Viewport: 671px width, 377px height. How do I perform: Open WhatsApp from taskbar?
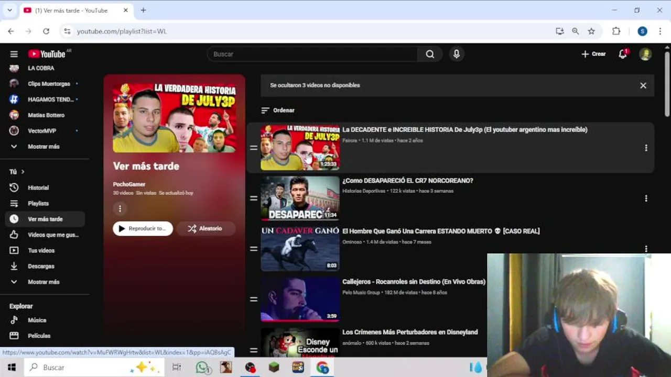click(x=203, y=368)
